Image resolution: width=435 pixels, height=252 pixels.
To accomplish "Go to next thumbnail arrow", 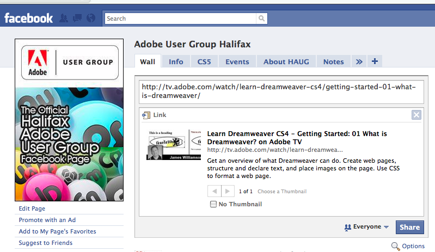I will [229, 191].
